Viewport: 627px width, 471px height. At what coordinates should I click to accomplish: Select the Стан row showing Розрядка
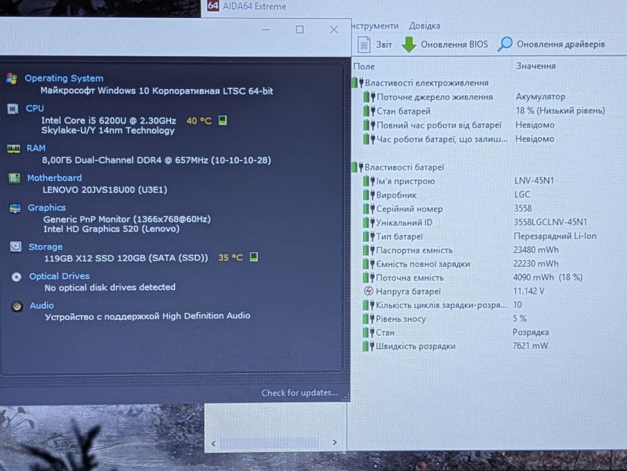pyautogui.click(x=456, y=333)
